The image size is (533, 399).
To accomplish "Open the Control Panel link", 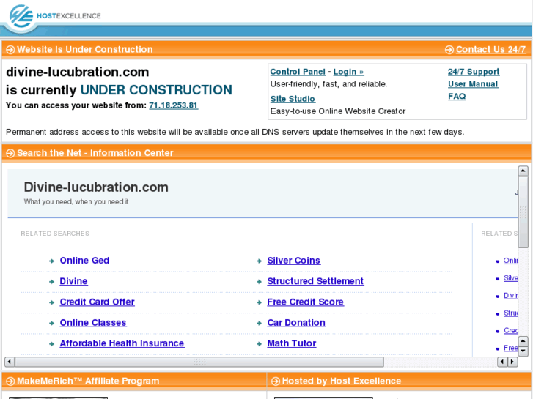I will pyautogui.click(x=298, y=72).
